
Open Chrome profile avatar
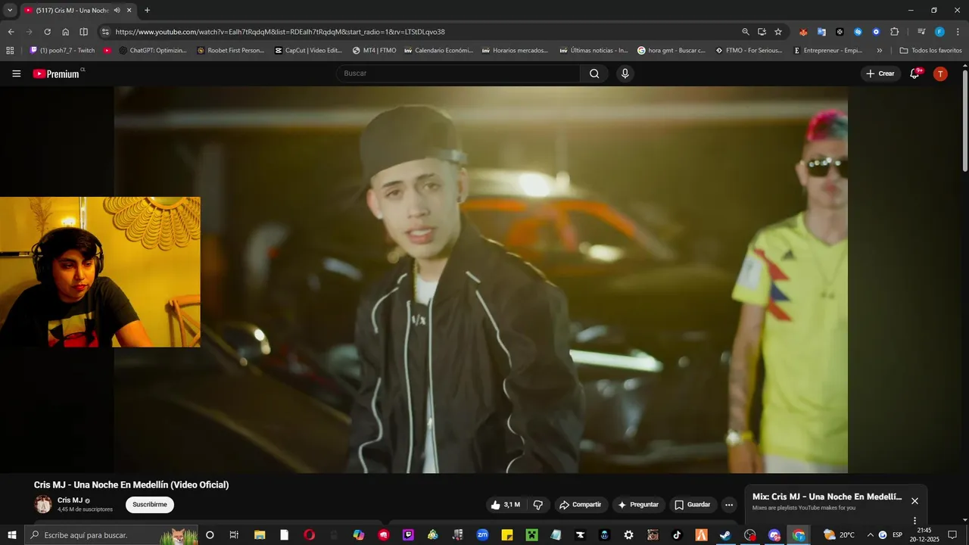click(x=939, y=32)
